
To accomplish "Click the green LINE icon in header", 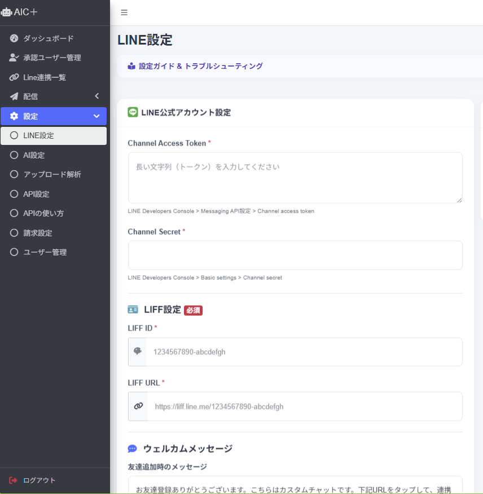I will pyautogui.click(x=132, y=112).
